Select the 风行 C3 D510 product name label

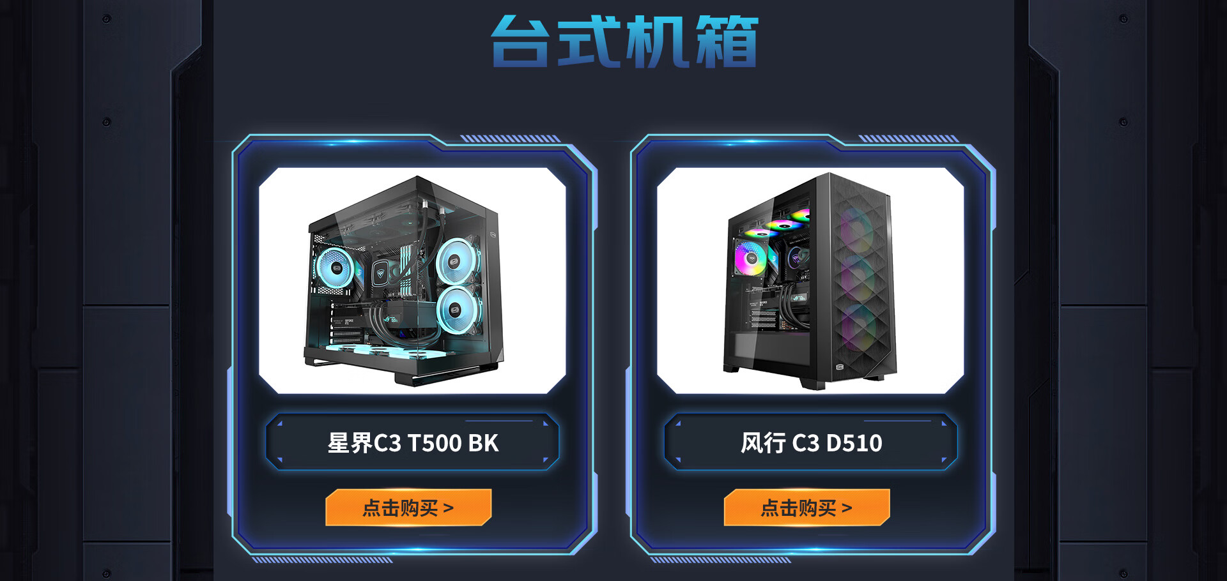[x=811, y=442]
